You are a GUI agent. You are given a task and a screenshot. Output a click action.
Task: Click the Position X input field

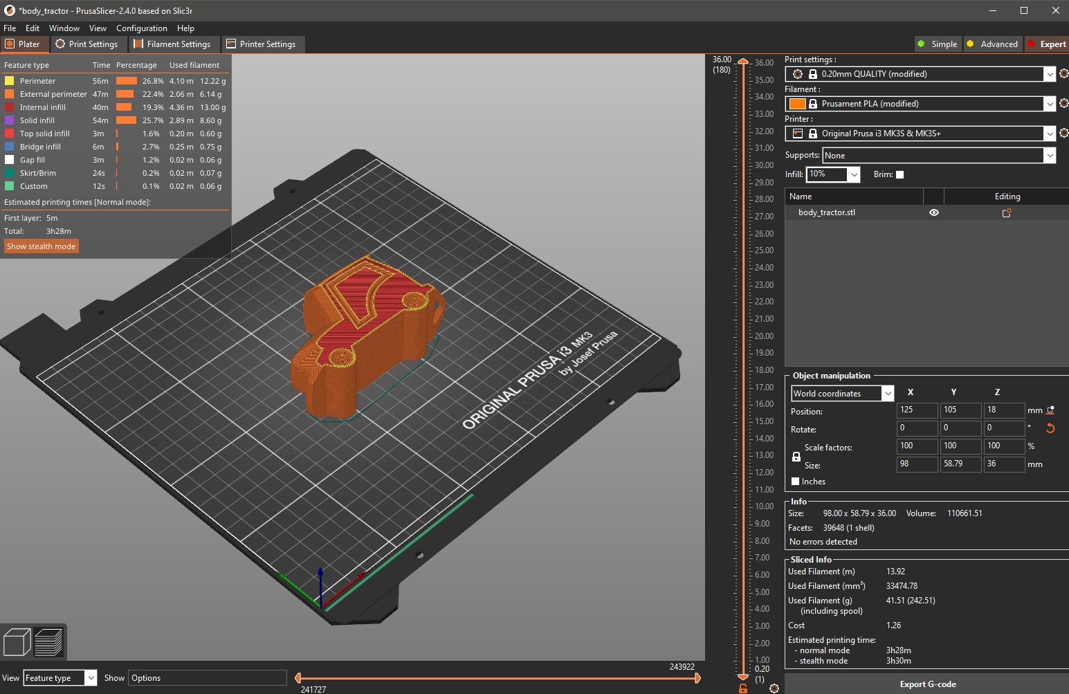click(917, 410)
